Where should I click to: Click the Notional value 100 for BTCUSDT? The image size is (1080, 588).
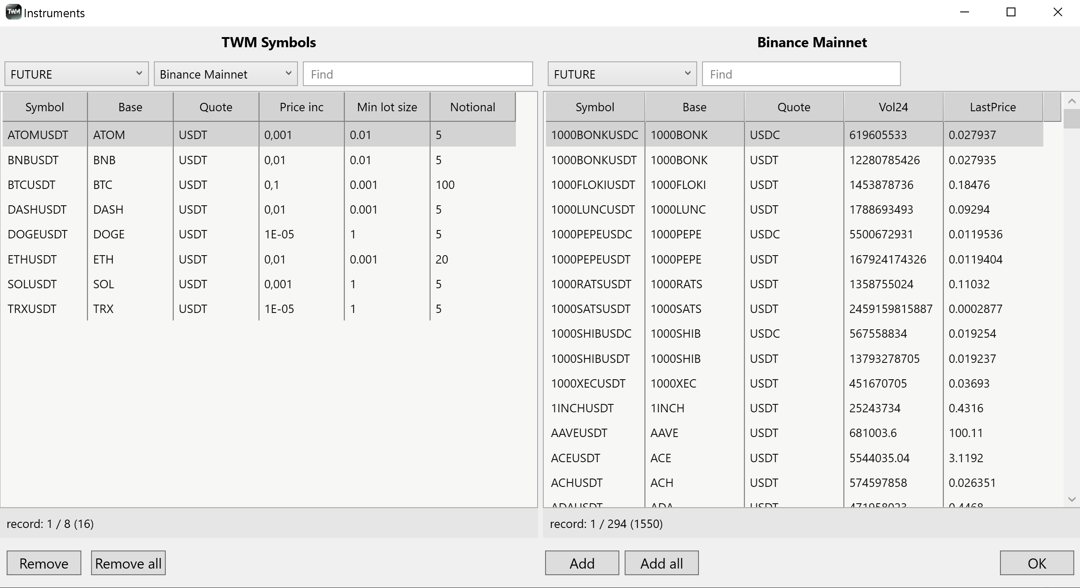click(x=445, y=185)
